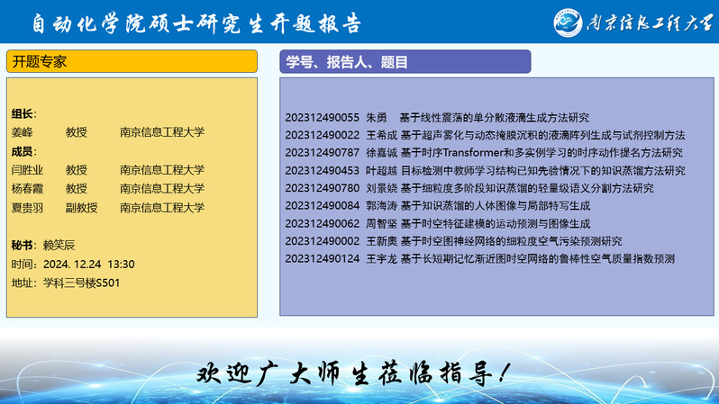Click the 副教授 title for 夏贵羽
Viewport: 719px width, 404px height.
pos(82,208)
